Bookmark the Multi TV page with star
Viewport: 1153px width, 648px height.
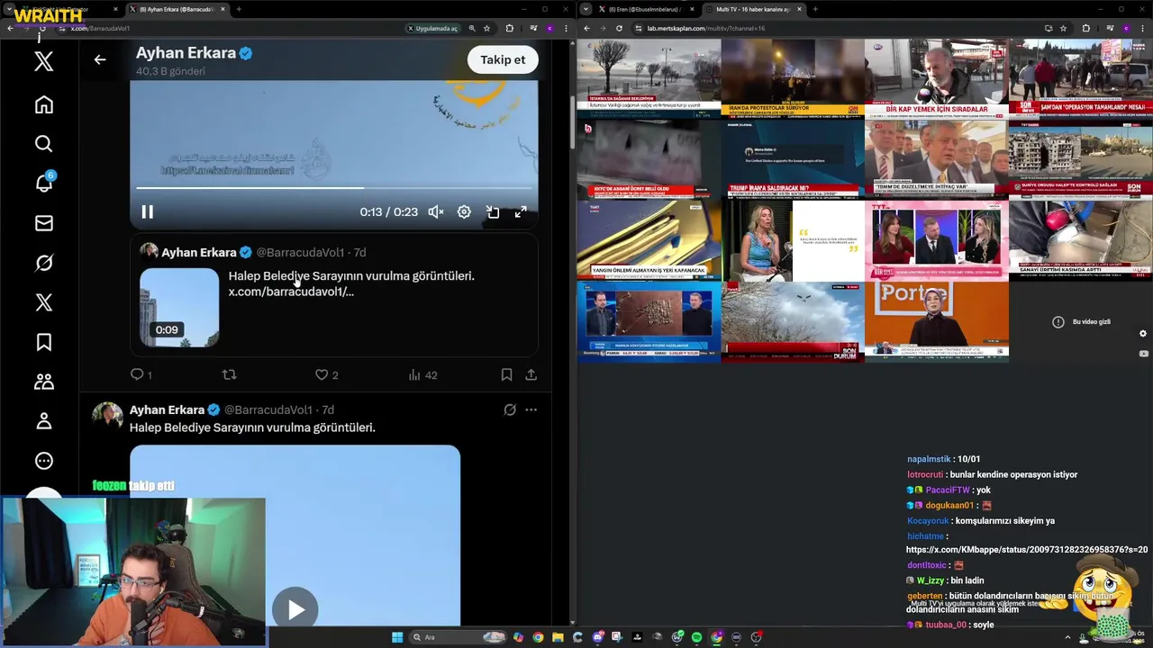tap(1065, 28)
